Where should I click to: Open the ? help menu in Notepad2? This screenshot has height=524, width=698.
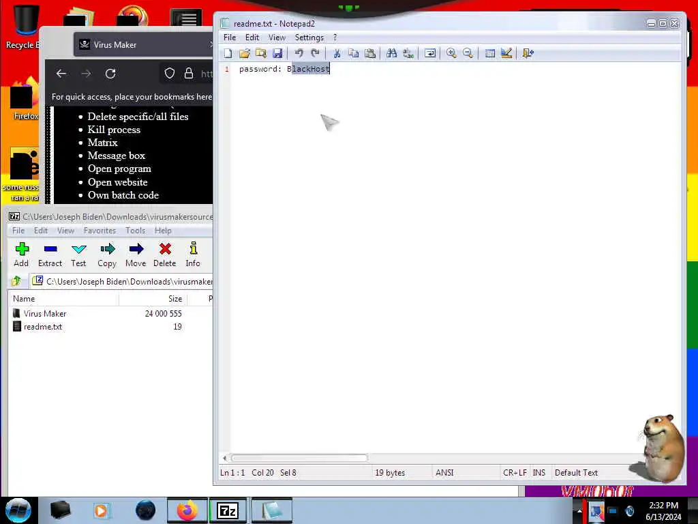click(x=335, y=38)
